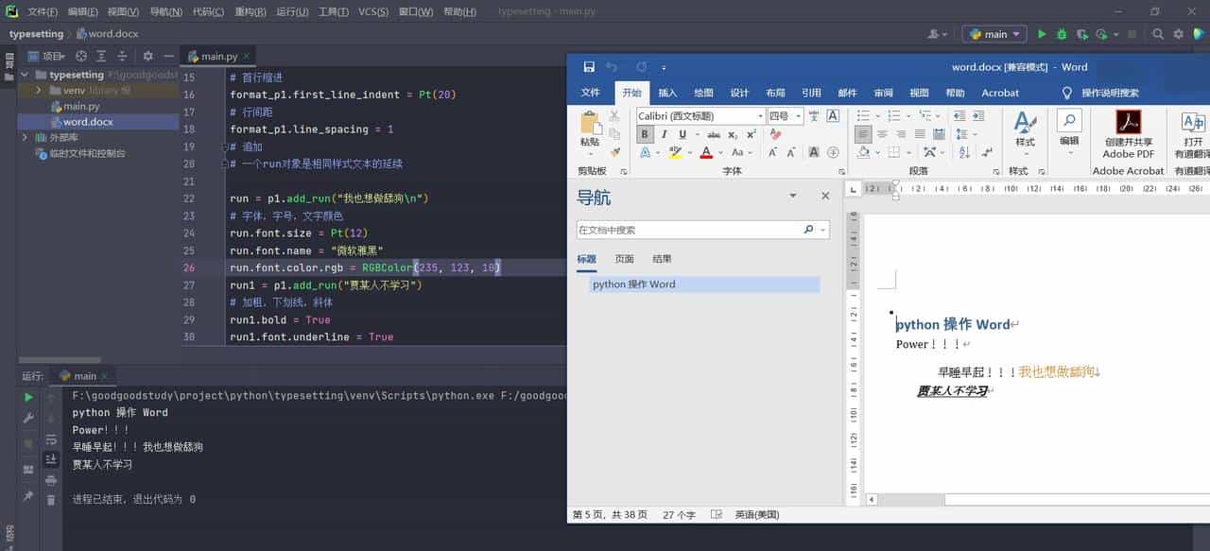Open PyCharm settings via the gear icon
Viewport: 1210px width, 551px height.
(x=1178, y=33)
